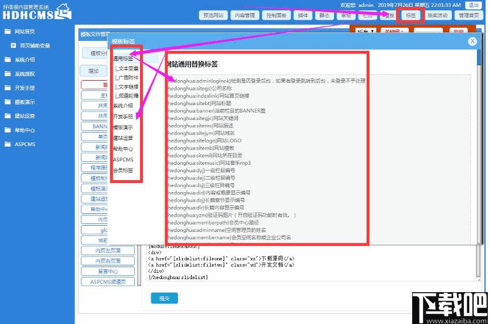Click folder icon beside 网站首页
489x324 pixels.
(x=7, y=31)
